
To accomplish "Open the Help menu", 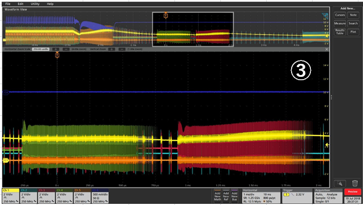I will pos(50,4).
